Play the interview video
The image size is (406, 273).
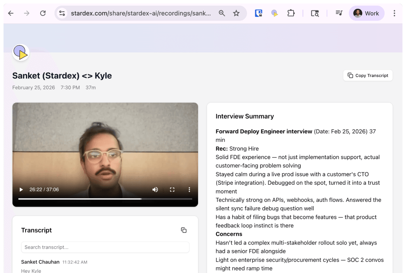[21, 190]
